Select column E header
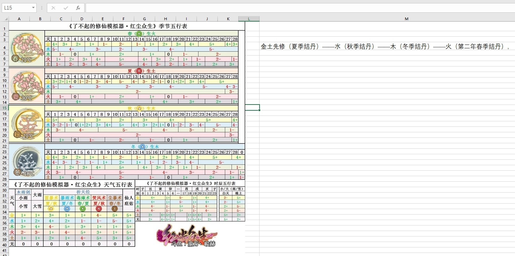The image size is (515, 256). tap(103, 19)
